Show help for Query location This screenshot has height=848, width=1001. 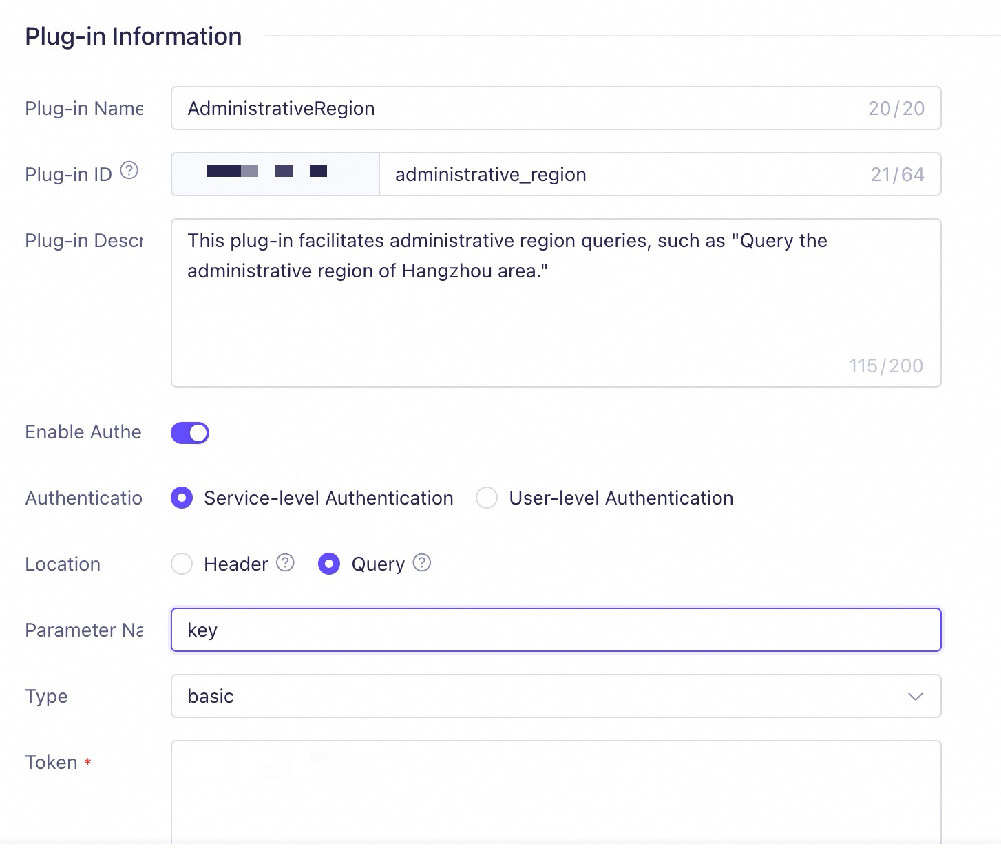[422, 562]
